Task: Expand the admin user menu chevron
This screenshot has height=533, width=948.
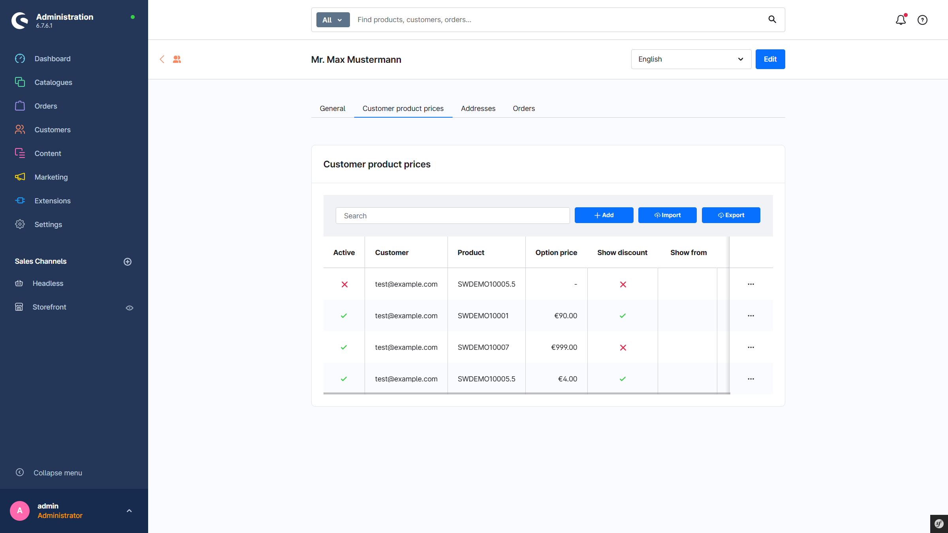Action: (x=129, y=510)
